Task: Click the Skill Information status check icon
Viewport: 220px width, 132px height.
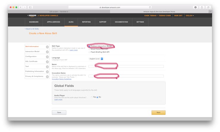Action: [x=47, y=47]
